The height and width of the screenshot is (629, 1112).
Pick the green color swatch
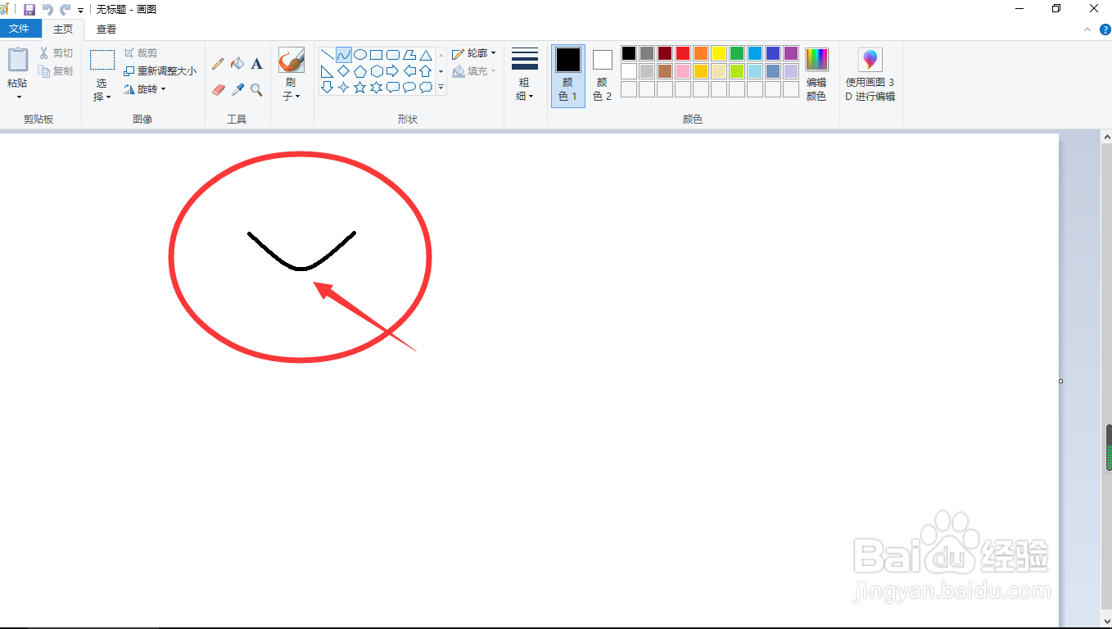tap(737, 53)
